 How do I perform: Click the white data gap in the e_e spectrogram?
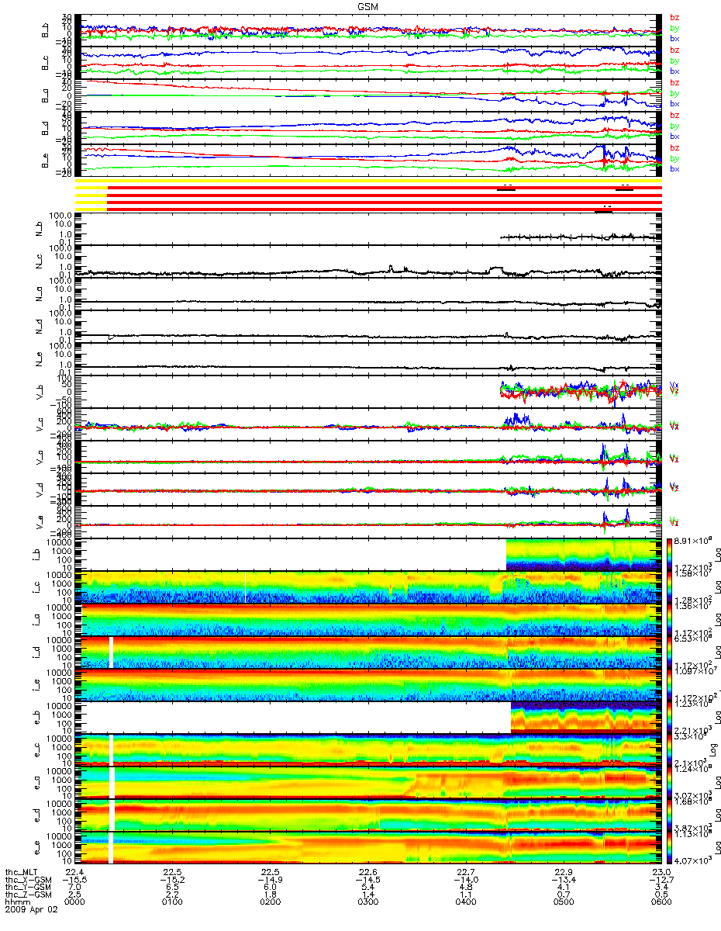pos(111,848)
